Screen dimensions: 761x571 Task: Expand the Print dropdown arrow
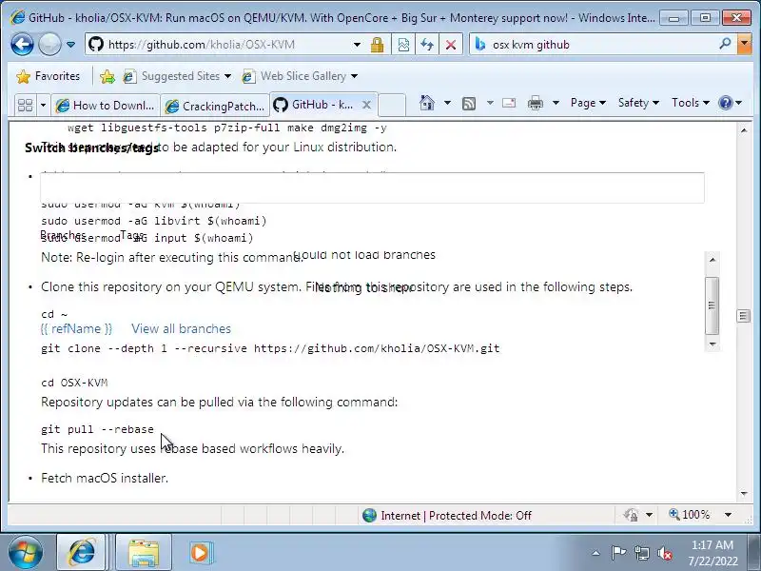556,103
